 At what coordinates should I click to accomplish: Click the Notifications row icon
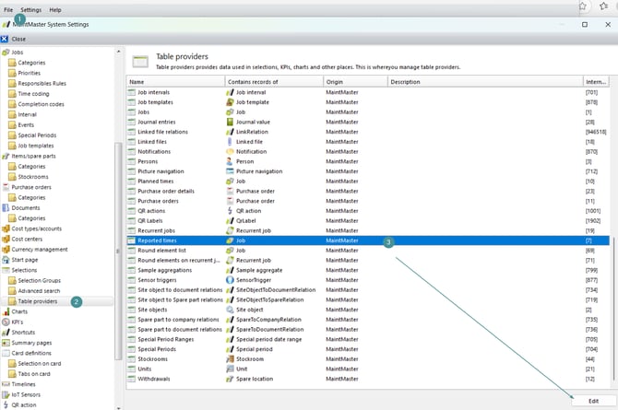(132, 151)
